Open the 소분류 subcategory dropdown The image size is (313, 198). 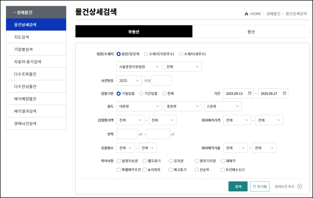coord(223,106)
